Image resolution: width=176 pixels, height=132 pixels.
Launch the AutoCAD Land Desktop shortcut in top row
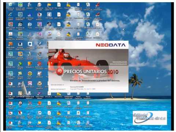(x=20, y=6)
